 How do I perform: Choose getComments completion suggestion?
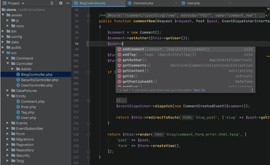(x=185, y=66)
